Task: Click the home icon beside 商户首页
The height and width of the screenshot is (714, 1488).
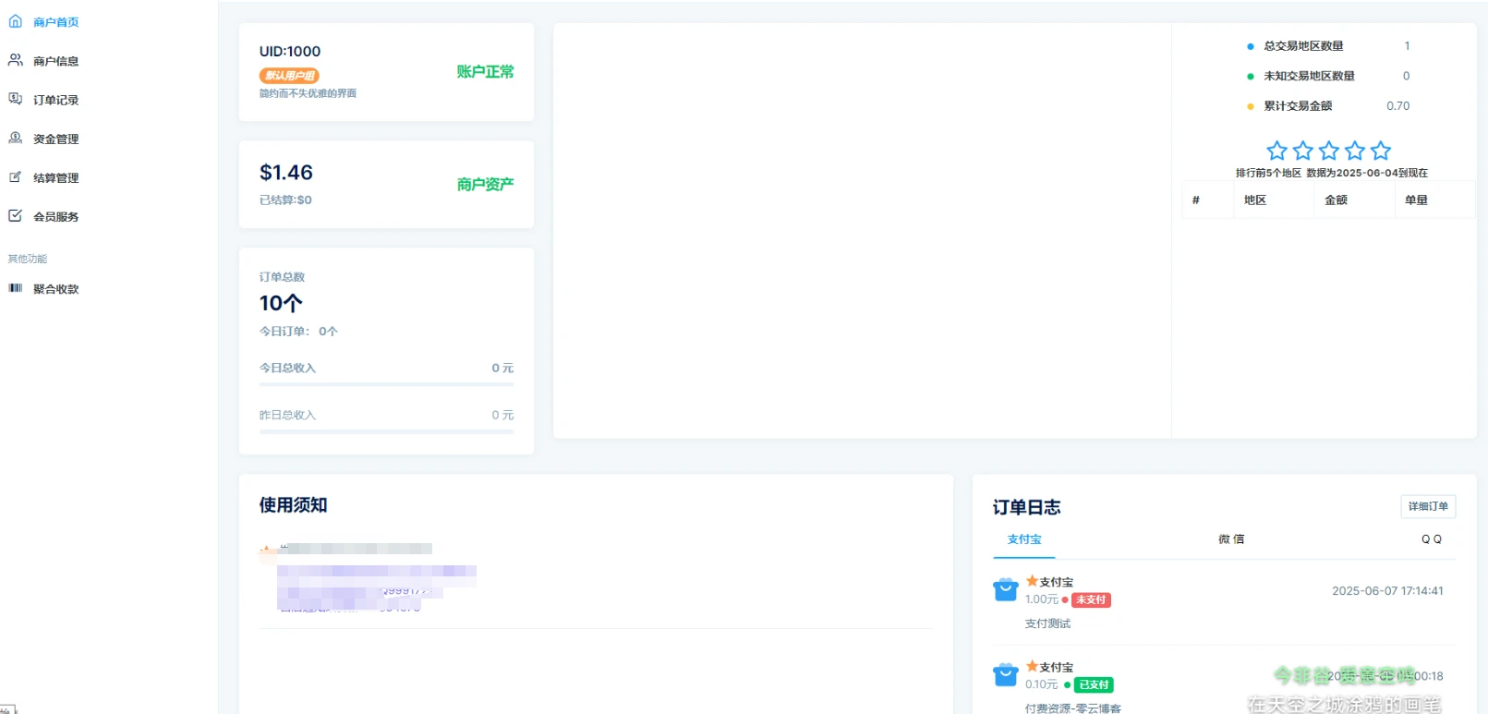Action: (x=16, y=21)
